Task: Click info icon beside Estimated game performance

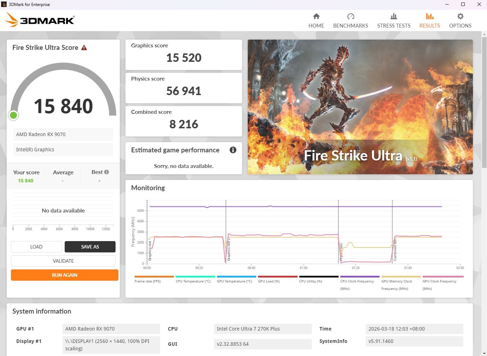Action: point(233,150)
